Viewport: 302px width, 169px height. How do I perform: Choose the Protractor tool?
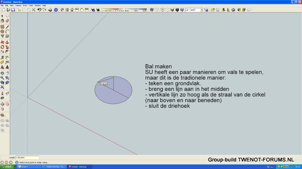(x=2, y=62)
